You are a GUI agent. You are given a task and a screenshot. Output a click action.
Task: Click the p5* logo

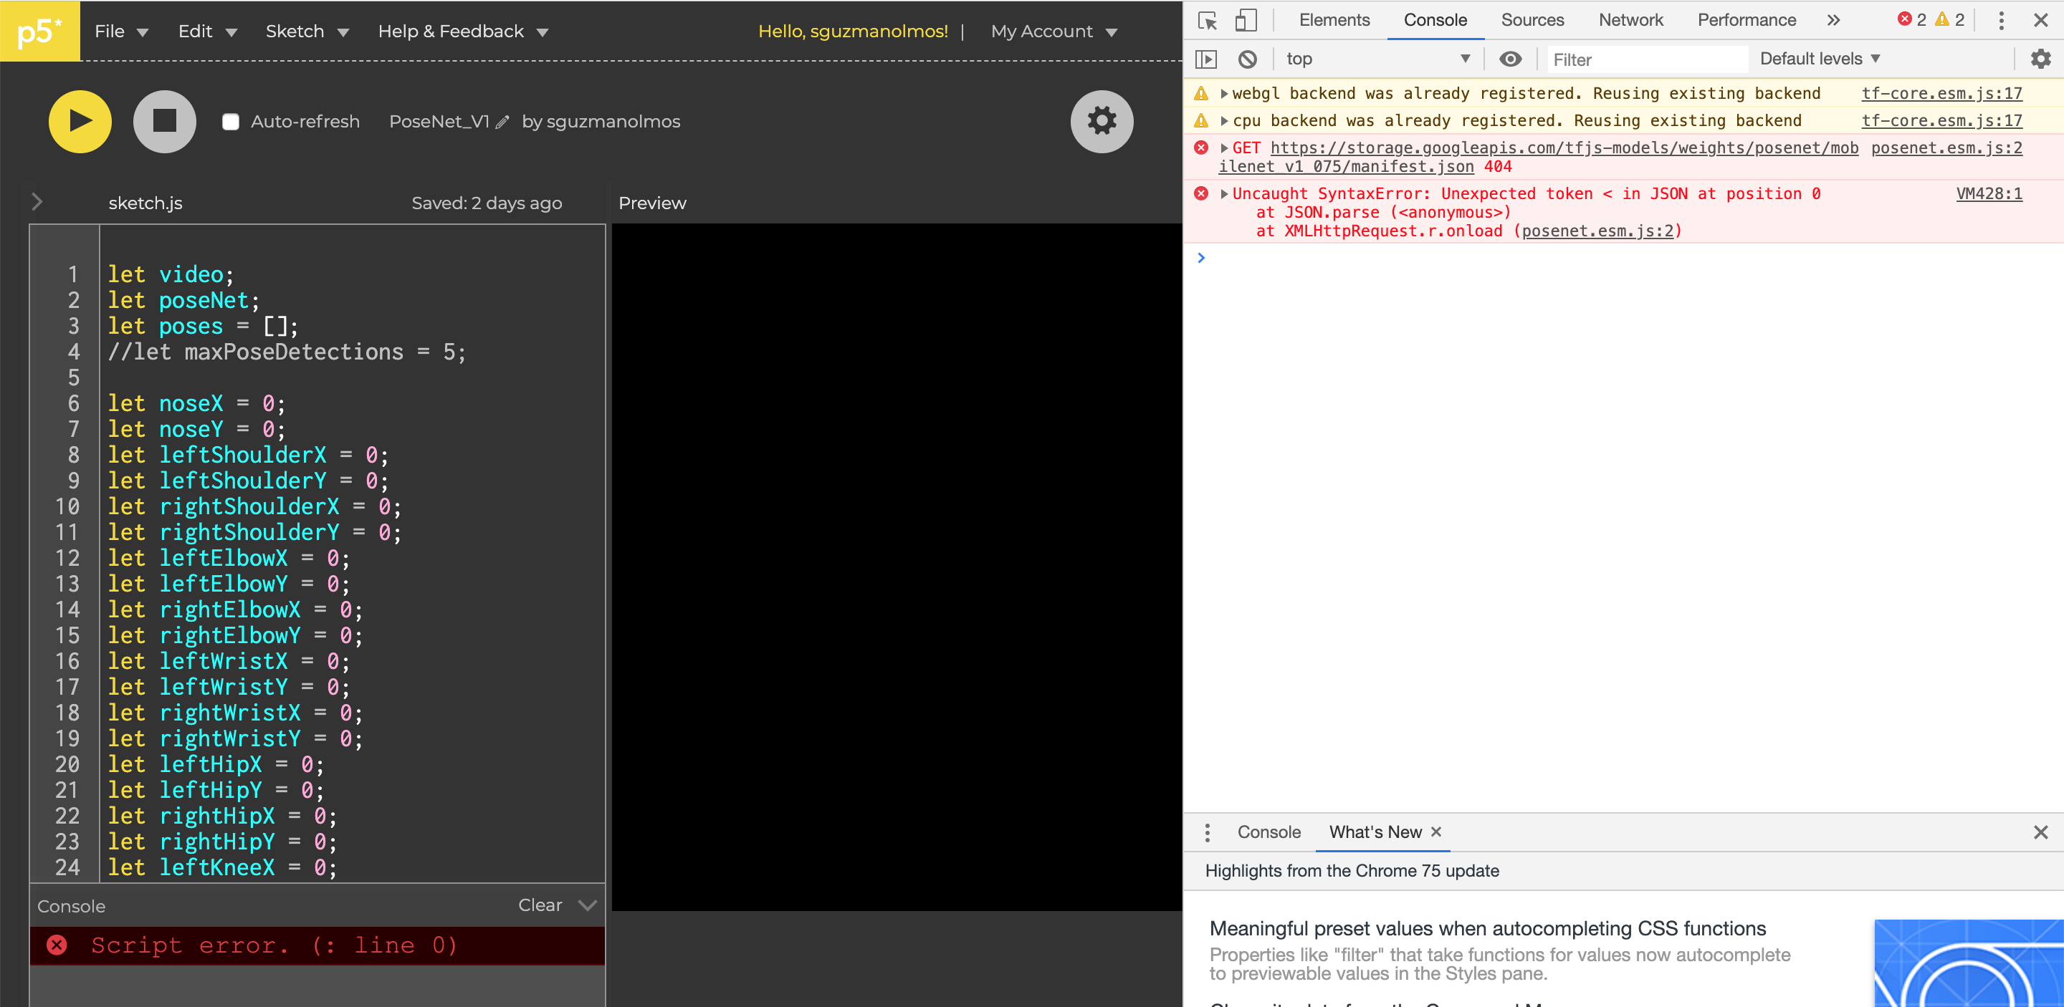40,32
